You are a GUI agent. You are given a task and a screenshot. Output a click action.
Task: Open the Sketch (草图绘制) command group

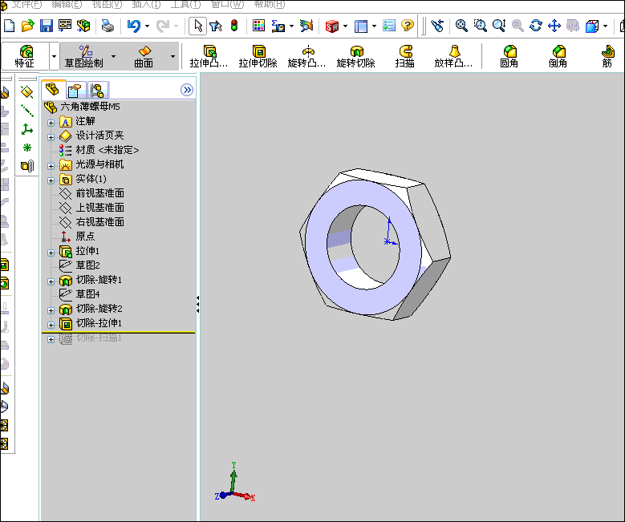(x=84, y=57)
